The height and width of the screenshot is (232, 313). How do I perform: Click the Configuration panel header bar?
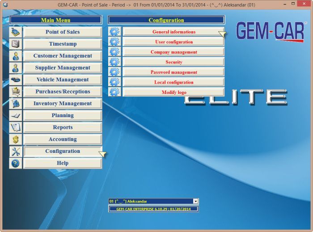click(x=166, y=20)
